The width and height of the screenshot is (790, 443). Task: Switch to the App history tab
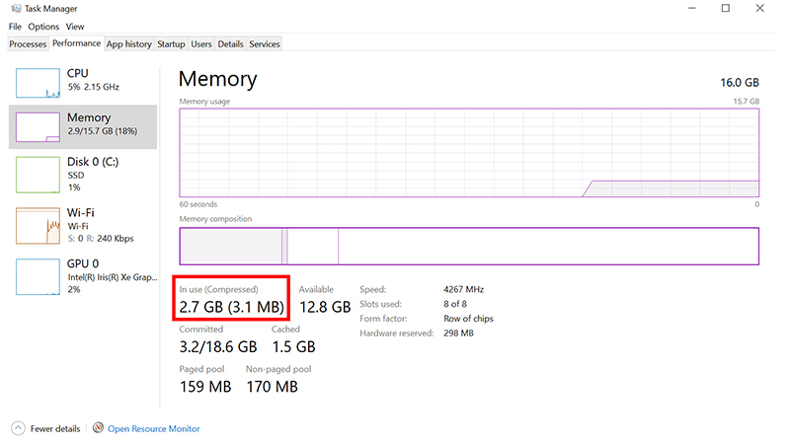coord(129,43)
